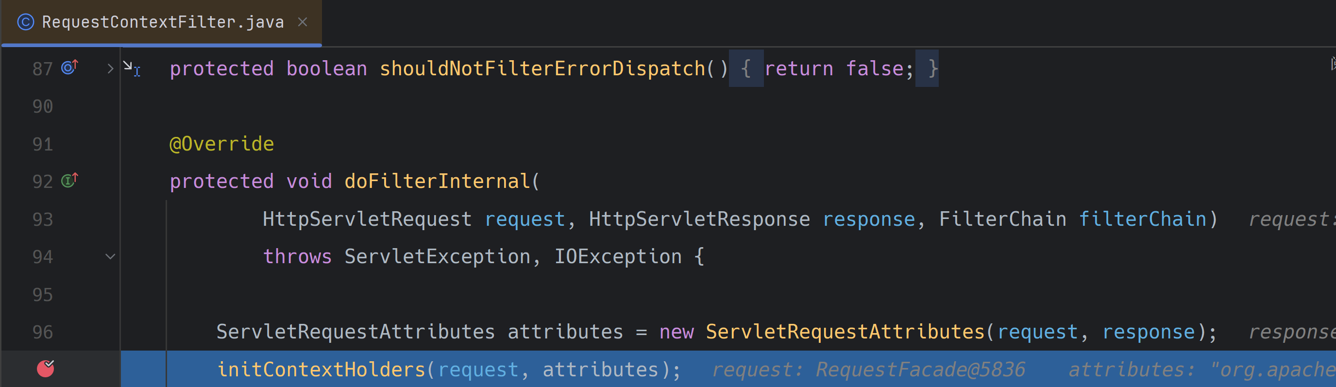1336x387 pixels.
Task: Collapse the doFilterInternal method at line 94
Action: point(110,256)
